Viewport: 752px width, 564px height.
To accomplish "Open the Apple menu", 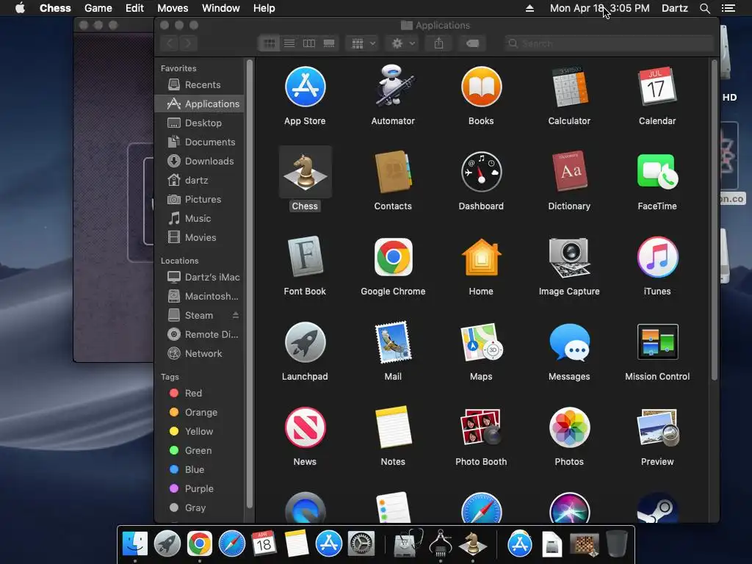I will pyautogui.click(x=20, y=8).
